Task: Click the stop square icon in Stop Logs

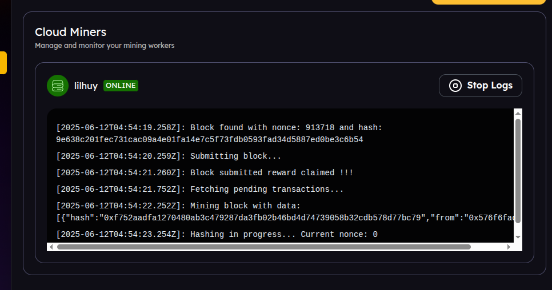Action: click(x=455, y=86)
